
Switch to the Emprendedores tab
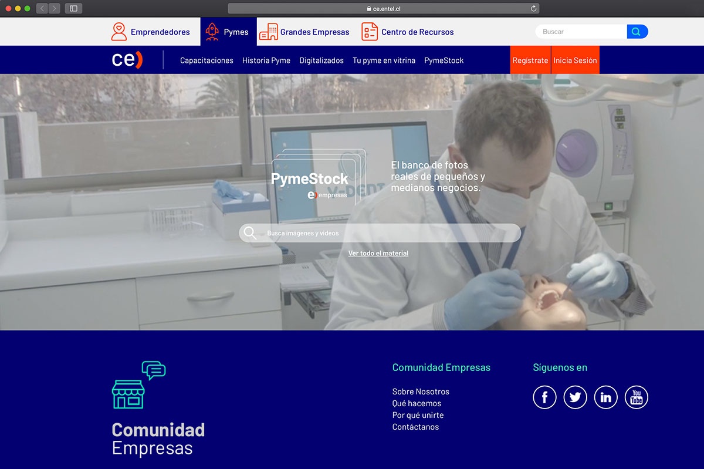[x=151, y=32]
